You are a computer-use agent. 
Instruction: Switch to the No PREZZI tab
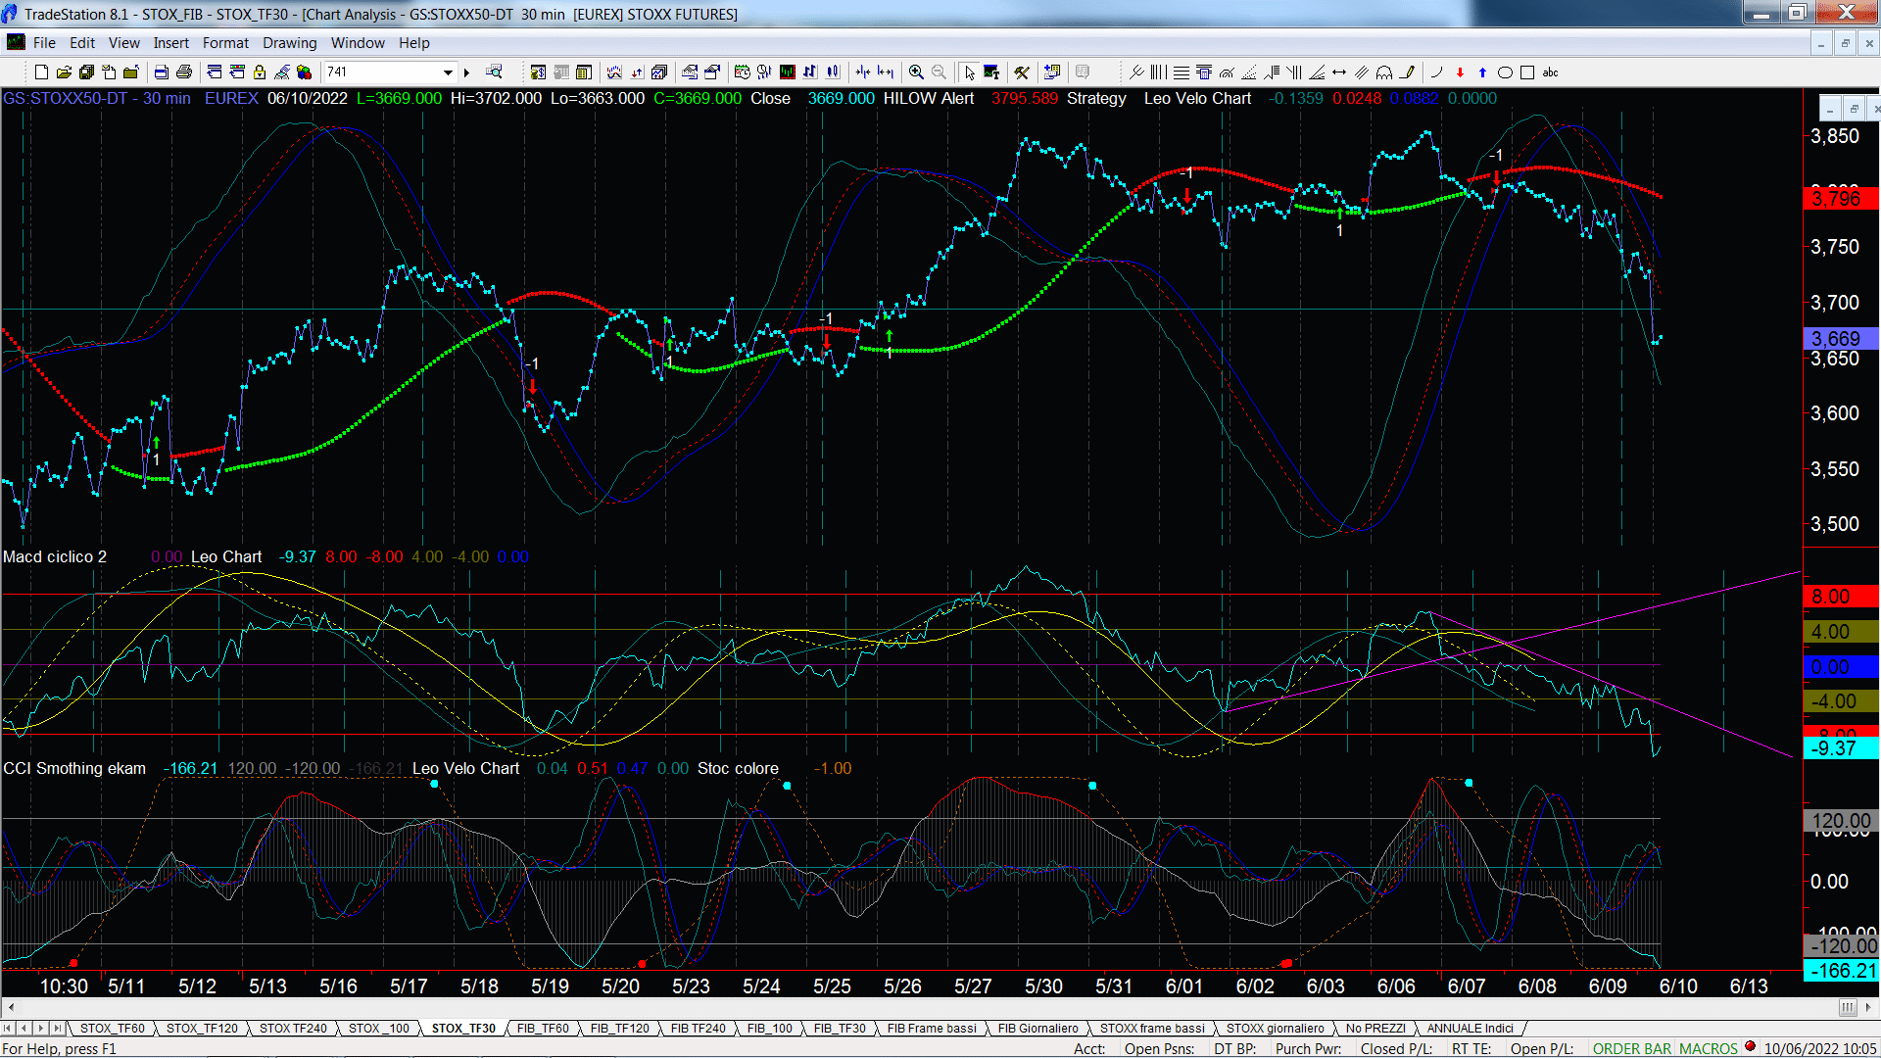[1375, 1029]
